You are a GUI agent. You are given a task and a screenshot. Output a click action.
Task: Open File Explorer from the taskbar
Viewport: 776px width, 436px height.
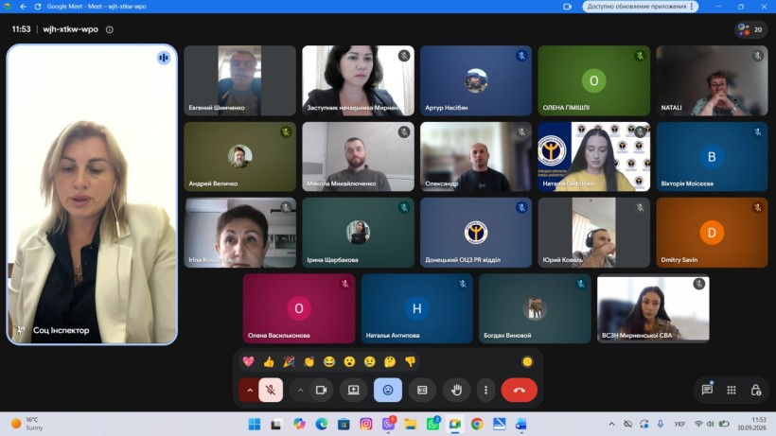tap(411, 424)
